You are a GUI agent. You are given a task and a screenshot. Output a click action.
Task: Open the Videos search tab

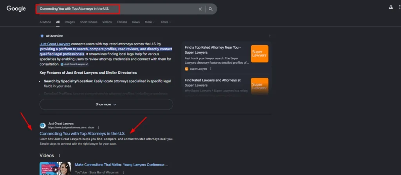click(107, 22)
